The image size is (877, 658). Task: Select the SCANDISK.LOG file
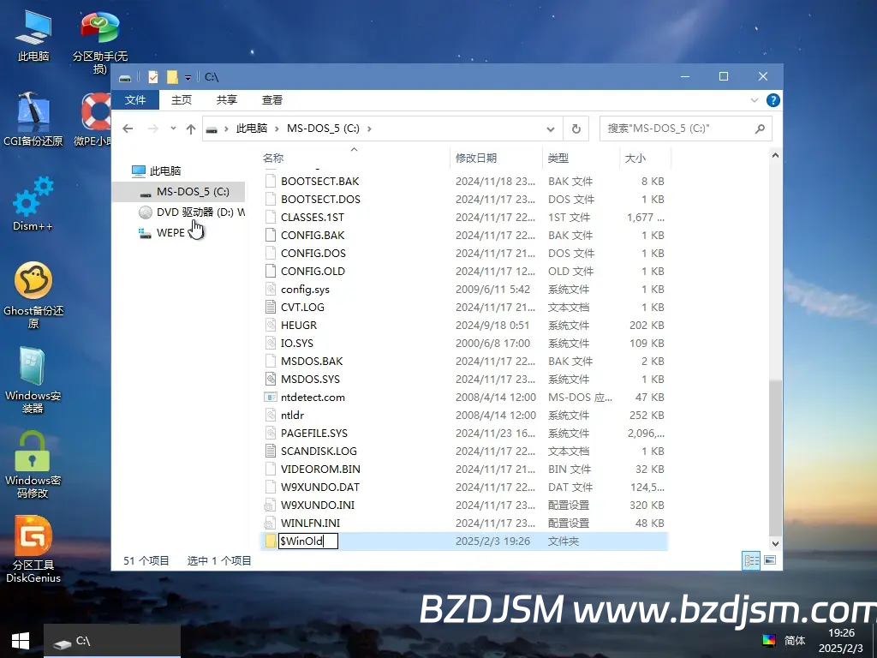[319, 451]
